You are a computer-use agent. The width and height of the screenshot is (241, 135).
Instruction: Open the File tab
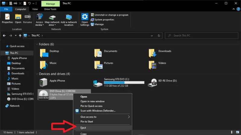(x=6, y=9)
